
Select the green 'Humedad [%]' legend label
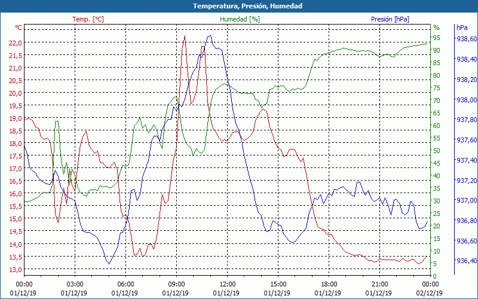[240, 19]
